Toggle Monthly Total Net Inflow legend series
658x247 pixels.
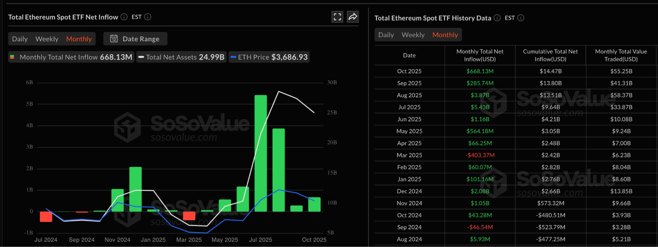point(71,57)
